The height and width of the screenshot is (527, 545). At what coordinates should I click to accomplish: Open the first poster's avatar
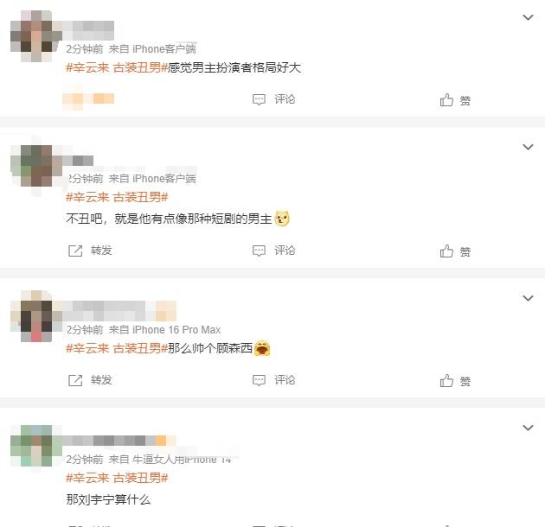pyautogui.click(x=36, y=36)
